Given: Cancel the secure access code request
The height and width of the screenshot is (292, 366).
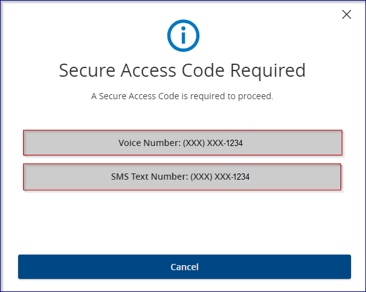Looking at the screenshot, I should click(184, 267).
